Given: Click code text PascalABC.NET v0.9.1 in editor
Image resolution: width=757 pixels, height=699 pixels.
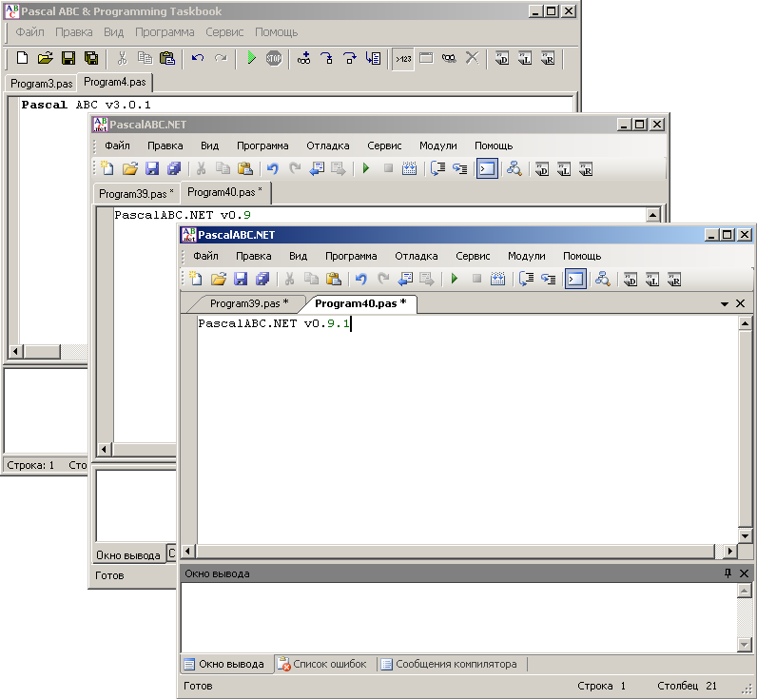Looking at the screenshot, I should [274, 323].
